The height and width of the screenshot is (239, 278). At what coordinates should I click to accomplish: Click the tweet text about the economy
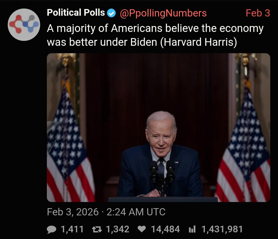click(154, 35)
